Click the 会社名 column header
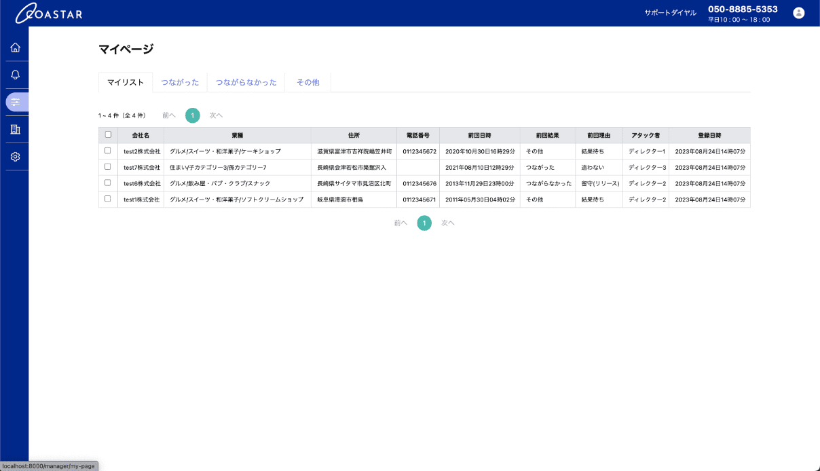820x471 pixels. [x=141, y=135]
